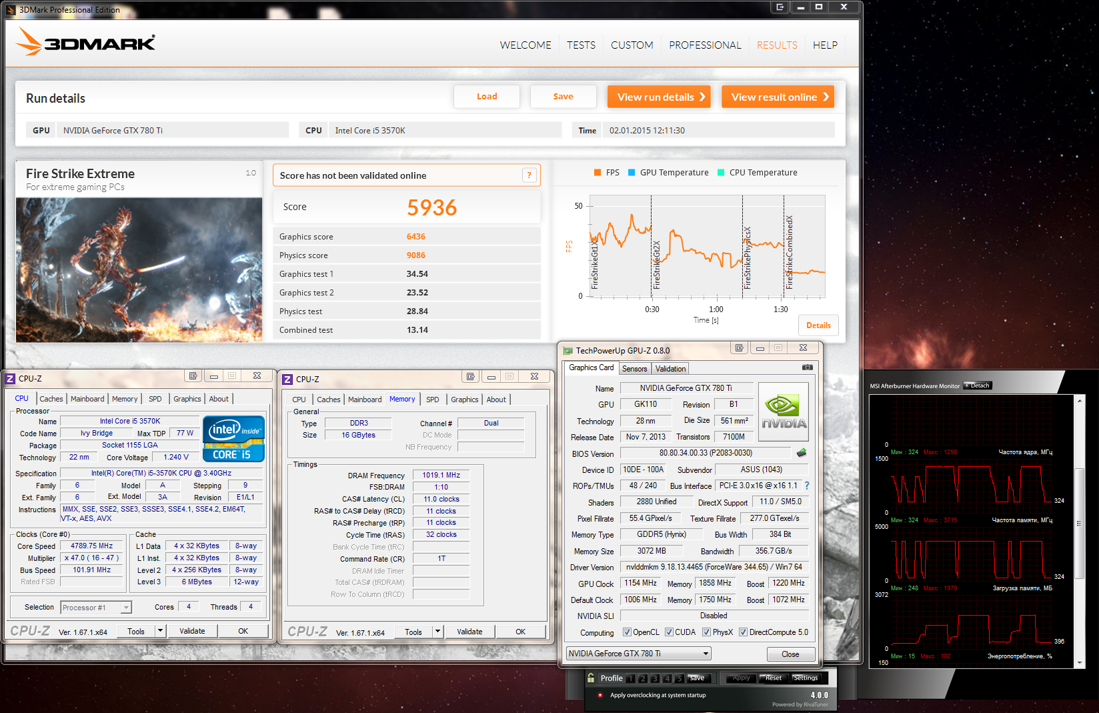
Task: Select Afterburner profile slot 2
Action: pos(643,678)
